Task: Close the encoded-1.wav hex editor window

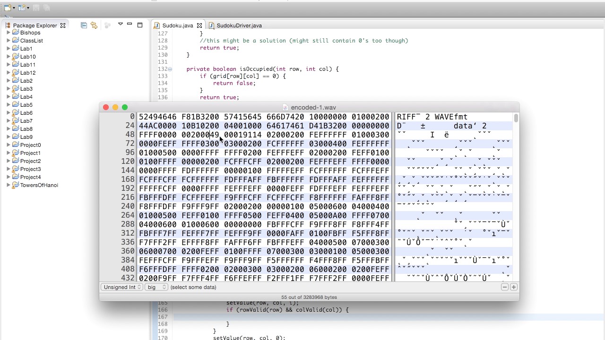Action: (106, 108)
